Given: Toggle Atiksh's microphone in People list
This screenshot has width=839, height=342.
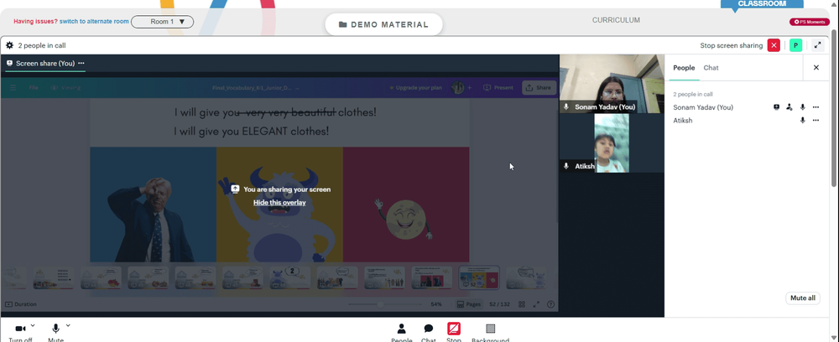Looking at the screenshot, I should pos(803,120).
